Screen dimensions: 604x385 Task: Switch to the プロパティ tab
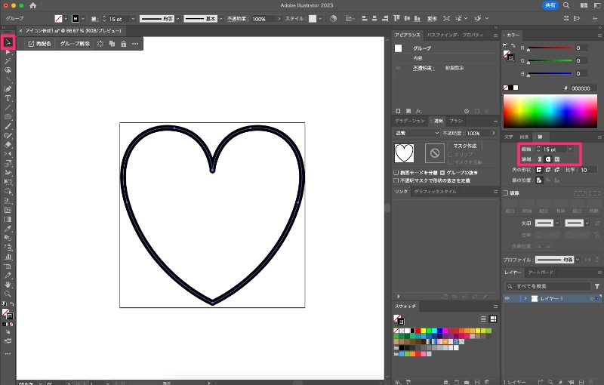point(473,35)
